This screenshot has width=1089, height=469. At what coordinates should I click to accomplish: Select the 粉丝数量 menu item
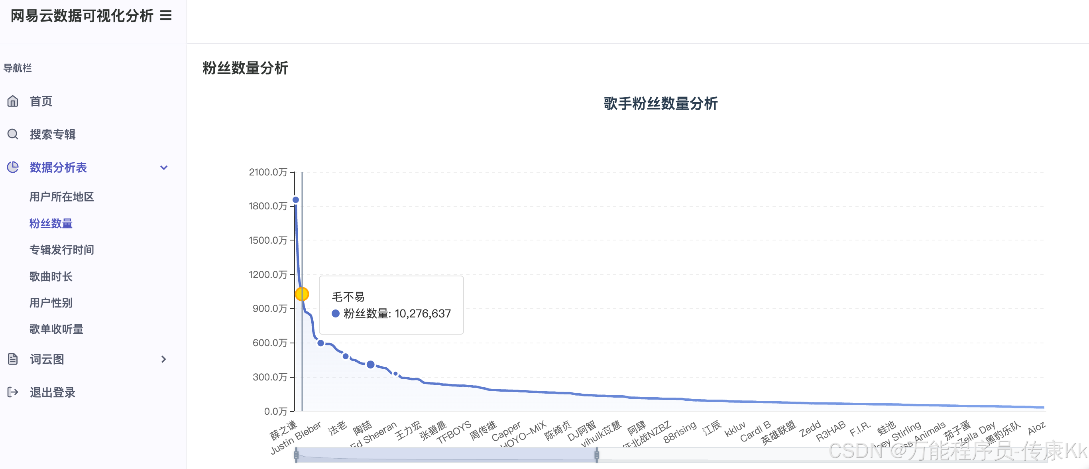51,223
